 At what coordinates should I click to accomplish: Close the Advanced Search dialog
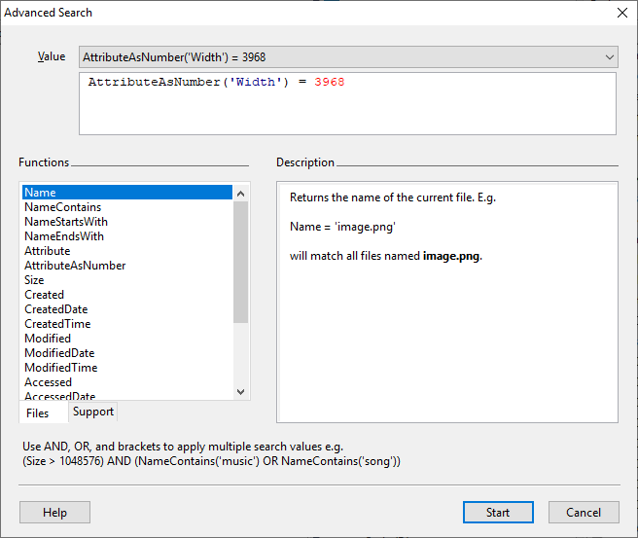click(x=621, y=13)
